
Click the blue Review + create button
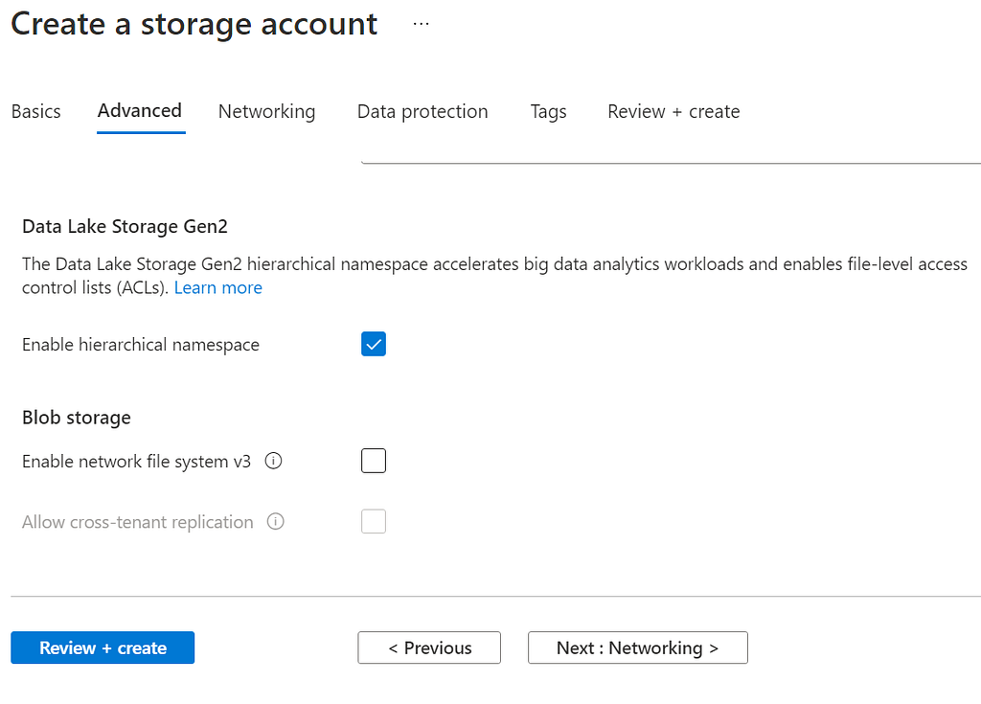103,647
